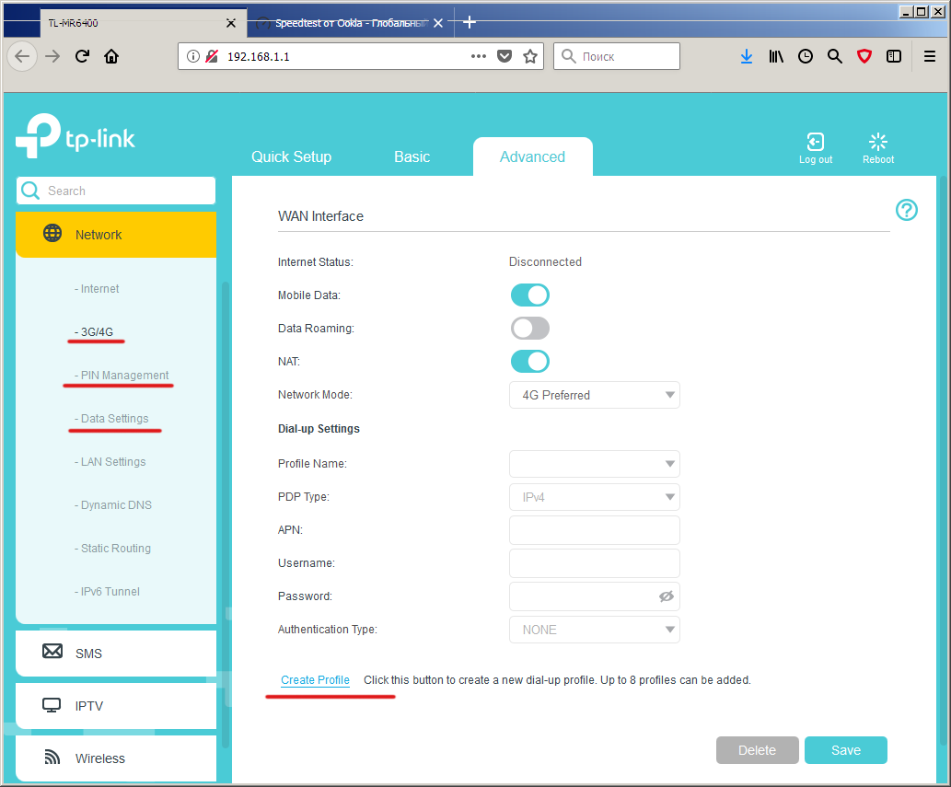Click into the APN input field
This screenshot has width=951, height=787.
point(595,530)
